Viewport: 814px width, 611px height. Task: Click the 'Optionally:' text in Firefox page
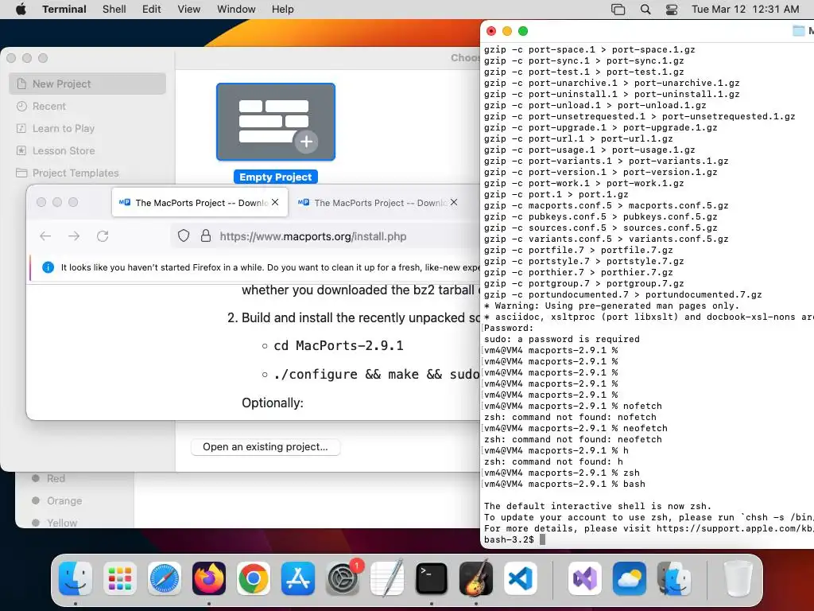point(273,403)
